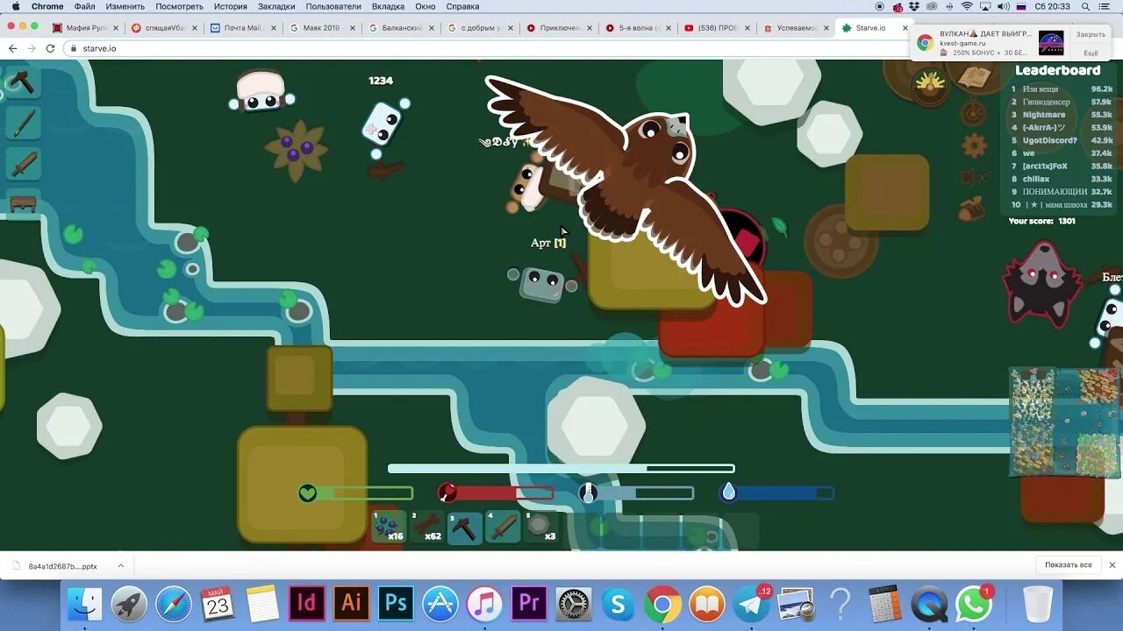Open Photoshop from the dock
This screenshot has height=631, width=1123.
[x=397, y=604]
